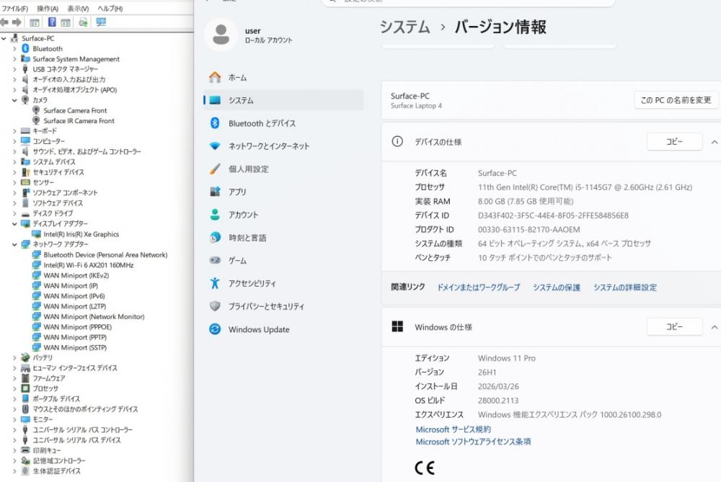Screen dimensions: 721x482
Task: Open システムの詳細設定 link
Action: (625, 287)
